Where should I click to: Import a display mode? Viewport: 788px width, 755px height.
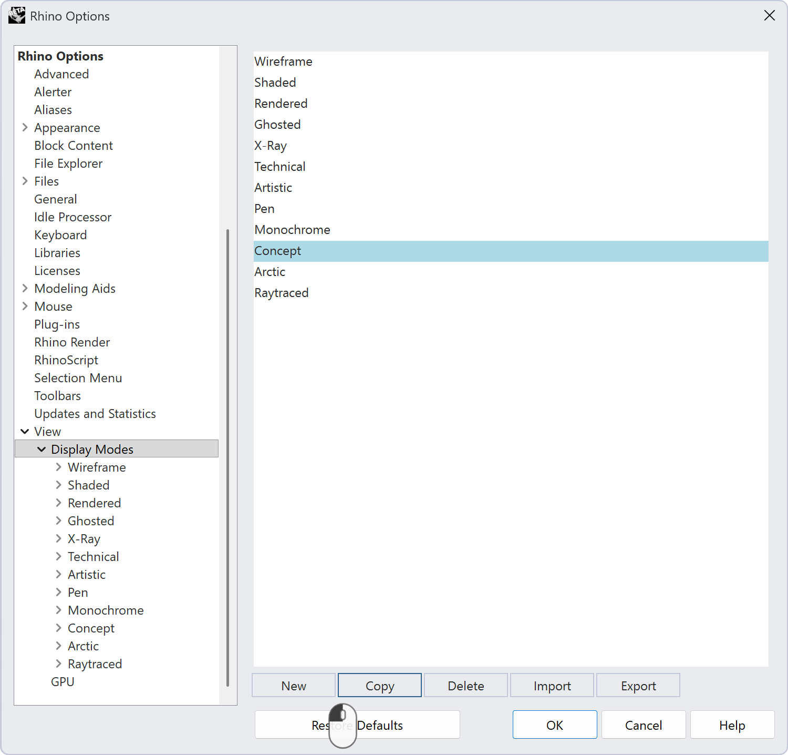[x=552, y=686]
